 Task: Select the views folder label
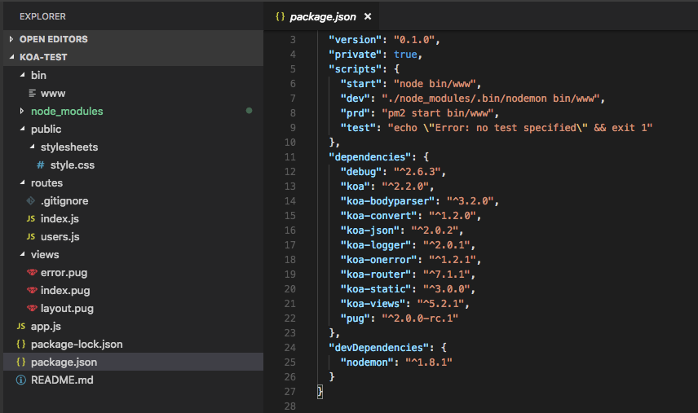point(45,255)
